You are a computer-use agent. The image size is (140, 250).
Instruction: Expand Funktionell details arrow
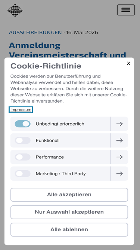(x=119, y=140)
